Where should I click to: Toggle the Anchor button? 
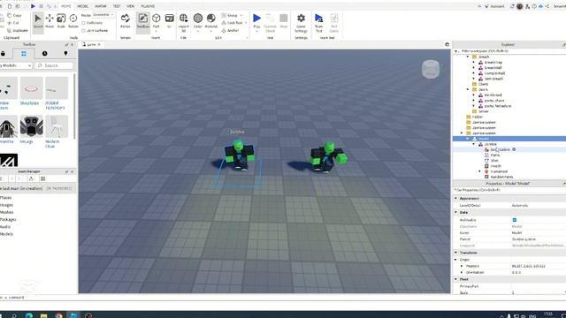(x=230, y=30)
